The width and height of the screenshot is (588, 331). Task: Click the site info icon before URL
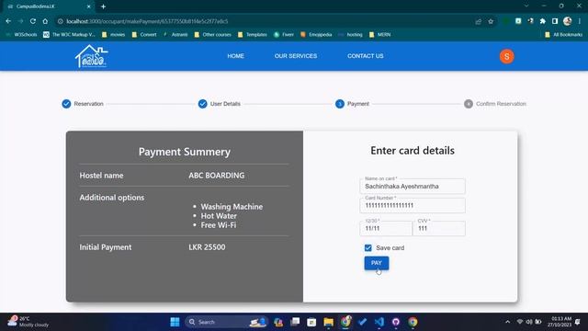(60, 21)
